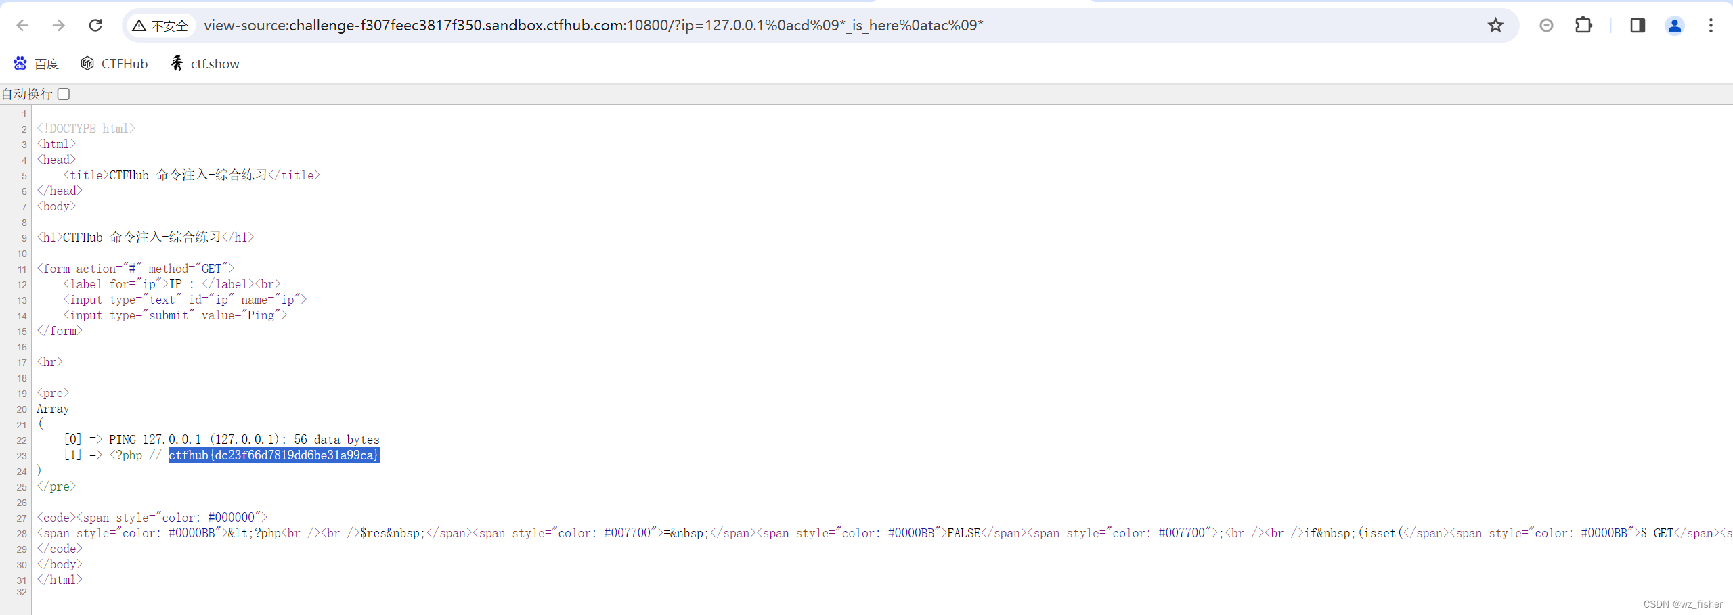Click the <head> opening tag line
1733x615 pixels.
click(x=56, y=160)
